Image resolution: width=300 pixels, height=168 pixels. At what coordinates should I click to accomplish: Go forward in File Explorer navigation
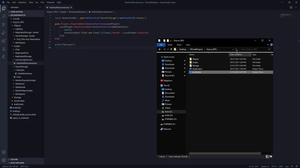point(164,49)
